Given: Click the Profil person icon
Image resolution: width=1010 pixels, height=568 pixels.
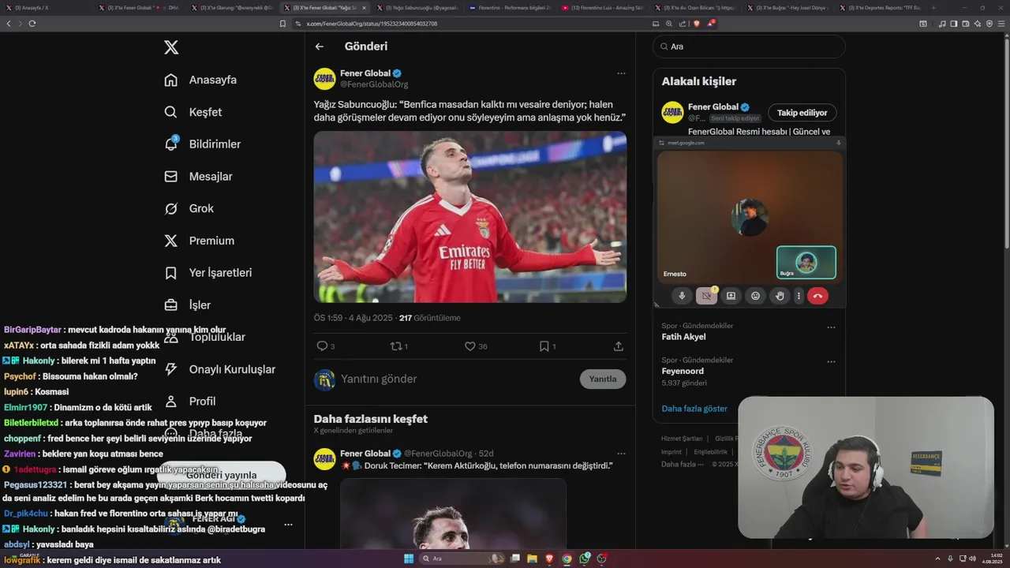Looking at the screenshot, I should (x=170, y=401).
